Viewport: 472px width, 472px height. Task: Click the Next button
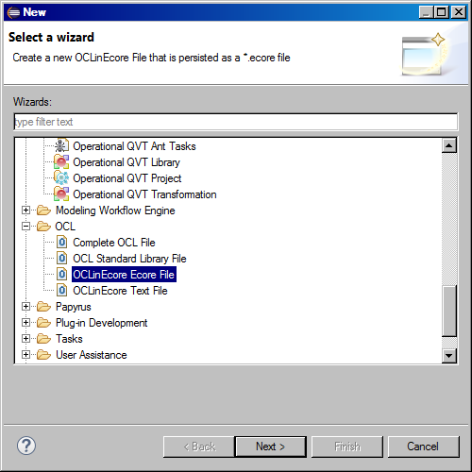271,447
